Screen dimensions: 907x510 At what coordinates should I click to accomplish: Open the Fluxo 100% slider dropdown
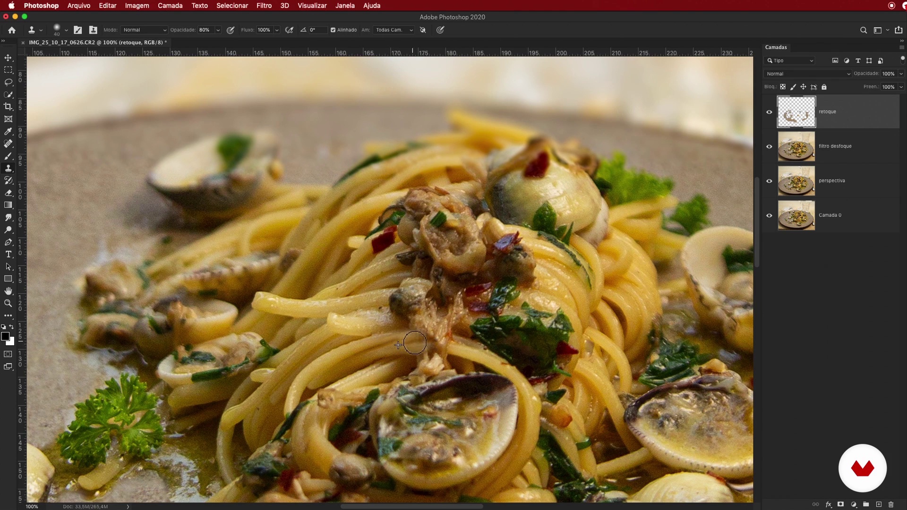[277, 30]
